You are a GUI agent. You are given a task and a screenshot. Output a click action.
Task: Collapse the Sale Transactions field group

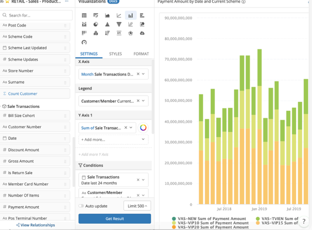point(24,106)
